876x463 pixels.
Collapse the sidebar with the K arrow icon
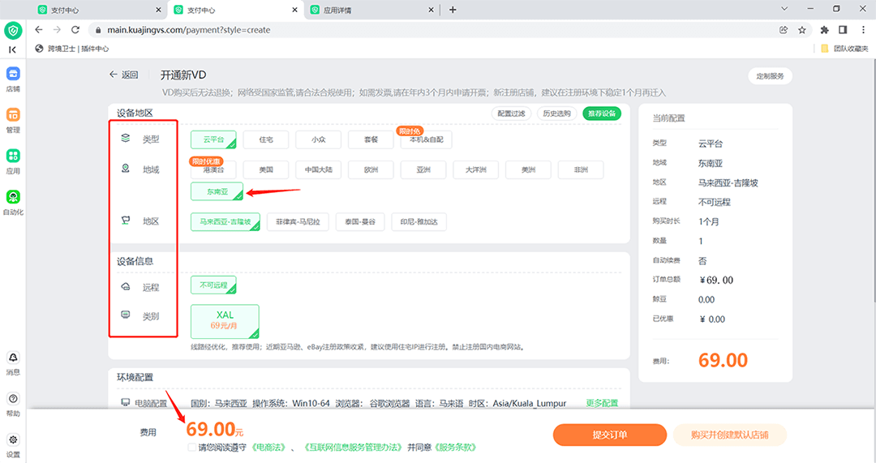[x=13, y=50]
